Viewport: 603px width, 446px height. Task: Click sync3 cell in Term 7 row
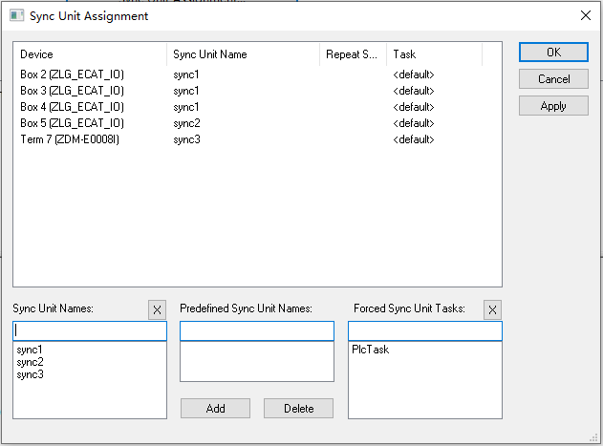point(186,139)
